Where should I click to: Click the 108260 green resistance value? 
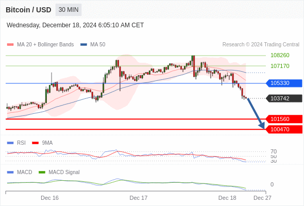point(280,56)
